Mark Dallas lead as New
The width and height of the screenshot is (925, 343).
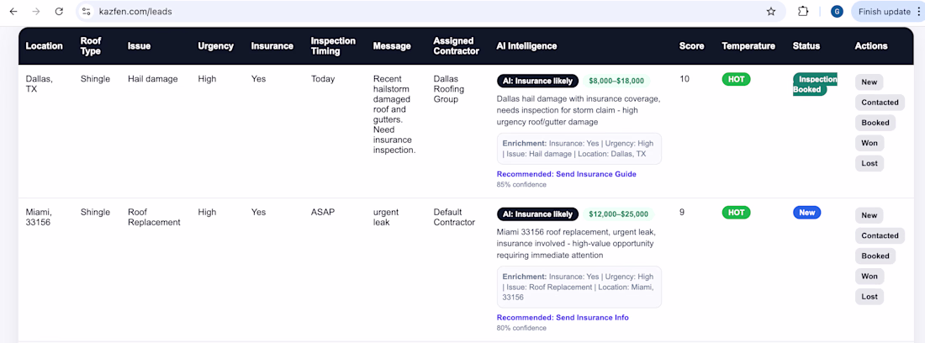point(869,82)
